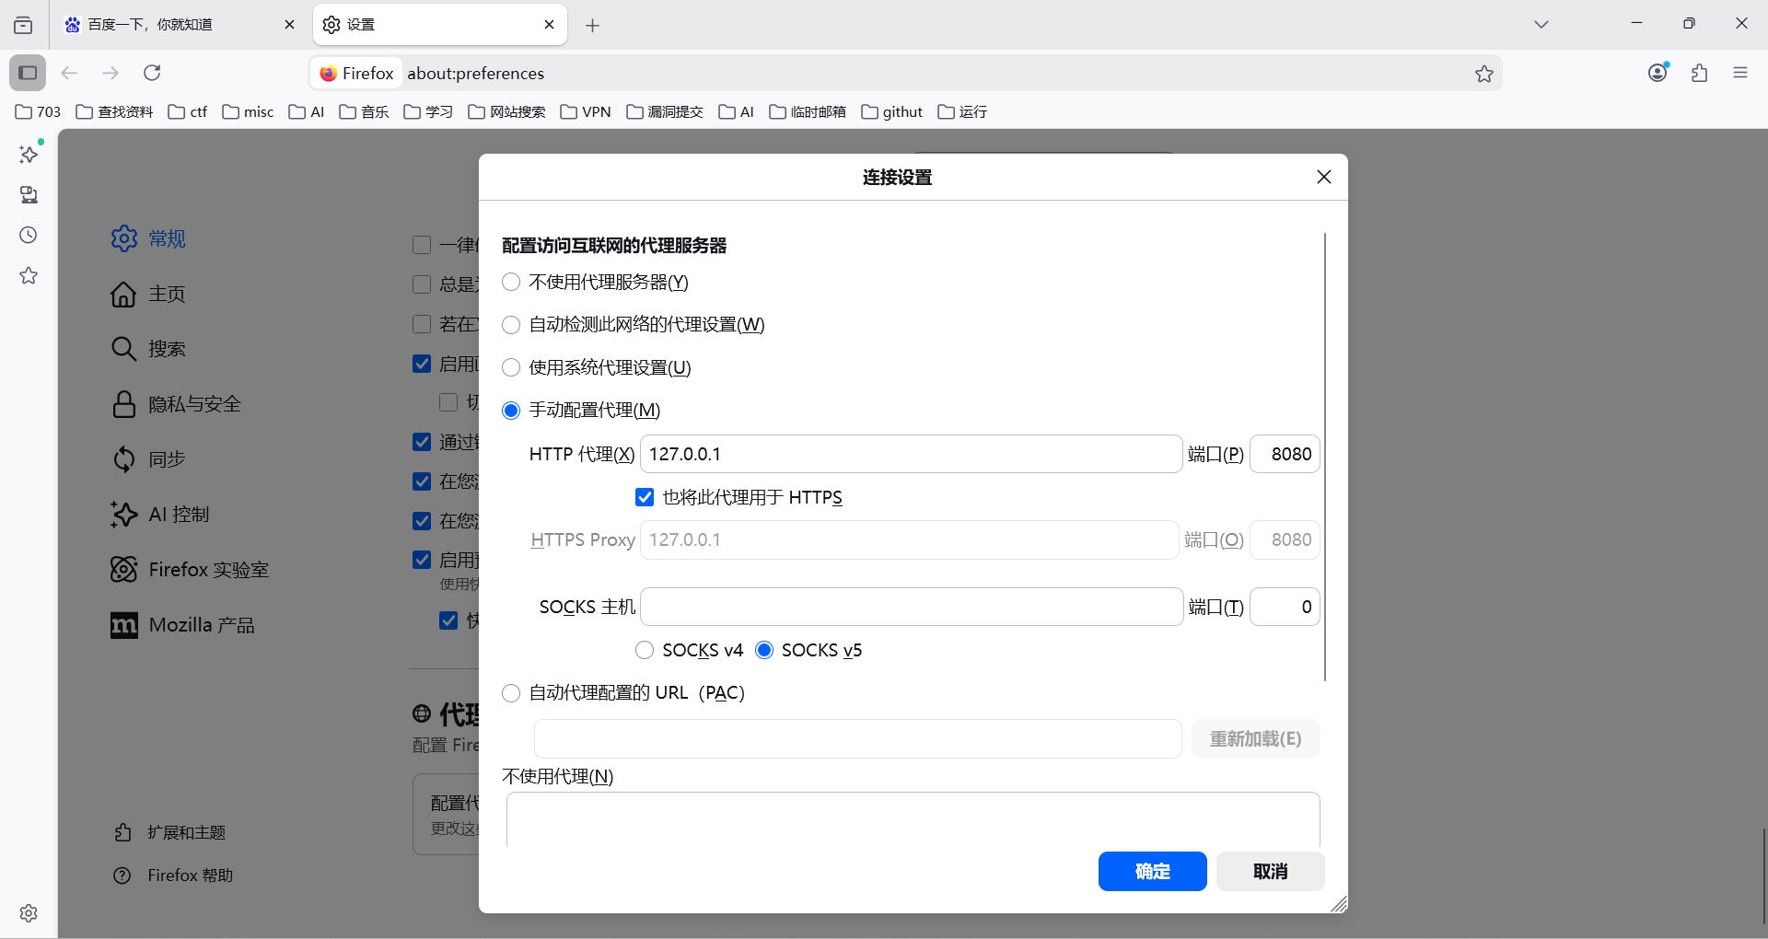This screenshot has height=939, width=1768.
Task: Open the 运行 bookmark folder
Action: pos(962,112)
